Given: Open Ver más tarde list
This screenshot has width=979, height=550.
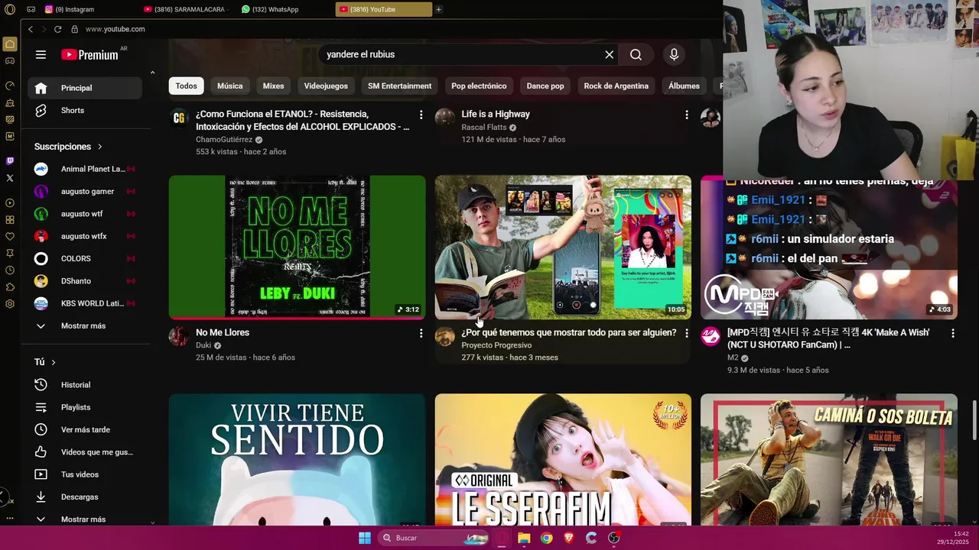Looking at the screenshot, I should [85, 430].
